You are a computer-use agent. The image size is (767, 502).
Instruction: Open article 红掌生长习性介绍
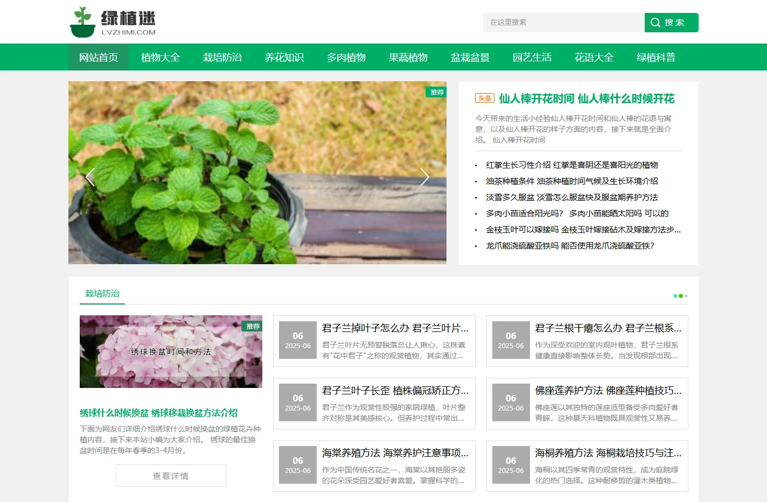pyautogui.click(x=572, y=165)
